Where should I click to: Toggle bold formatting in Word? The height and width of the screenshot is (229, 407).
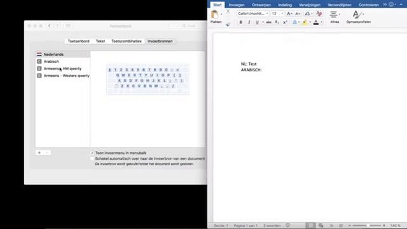coord(241,22)
